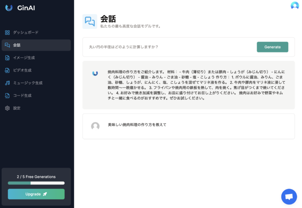Click the ミュージック生成 music note icon
This screenshot has width=302, height=208.
(x=7, y=83)
